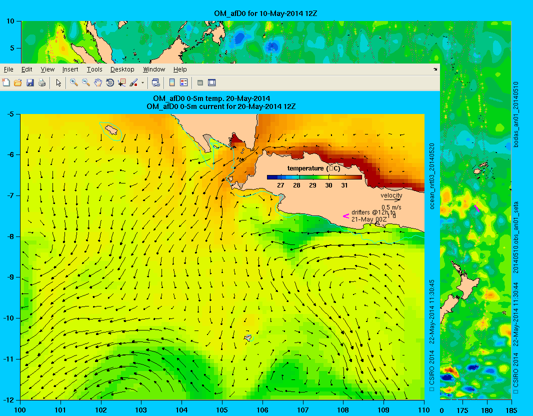This screenshot has height=416, width=533.
Task: Select the Pan hand tool
Action: pos(98,82)
